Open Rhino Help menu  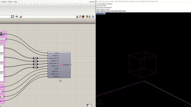point(156,1)
